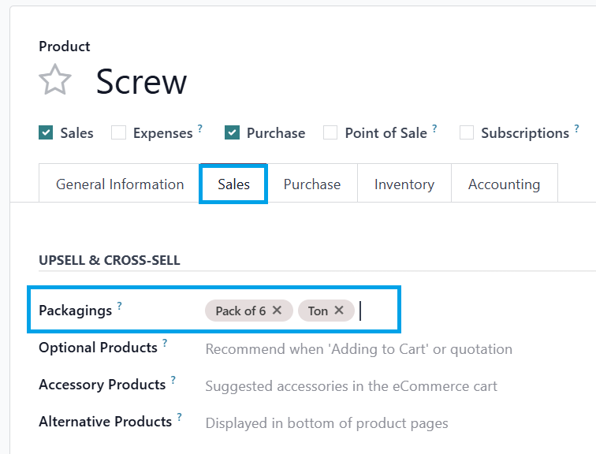
Task: Show help tooltip next to Point of Sale
Action: point(434,128)
